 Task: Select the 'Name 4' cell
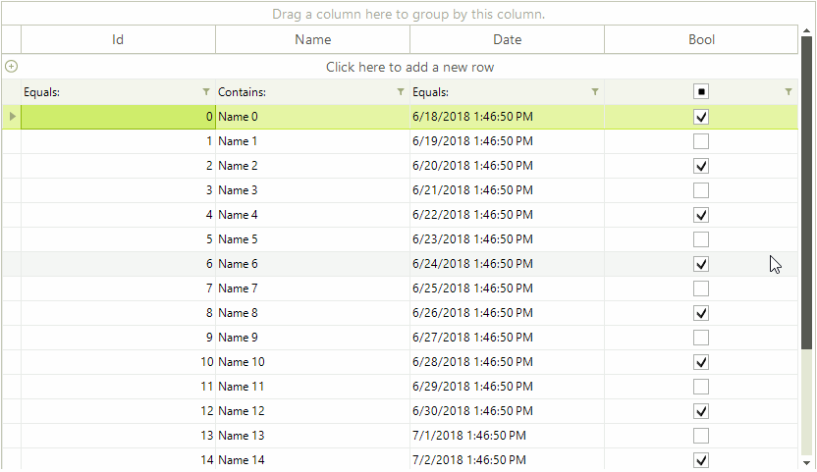pos(312,215)
